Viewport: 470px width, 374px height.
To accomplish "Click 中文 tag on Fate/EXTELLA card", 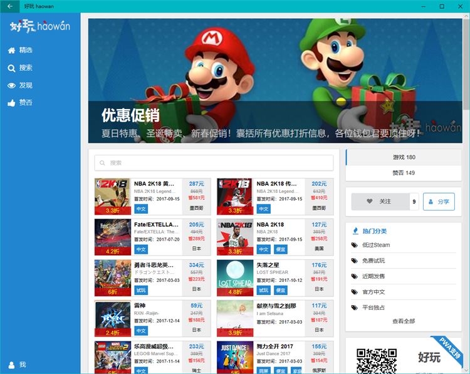I will point(141,249).
